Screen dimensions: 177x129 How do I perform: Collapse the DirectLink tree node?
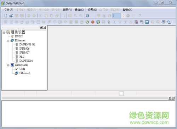[8, 65]
